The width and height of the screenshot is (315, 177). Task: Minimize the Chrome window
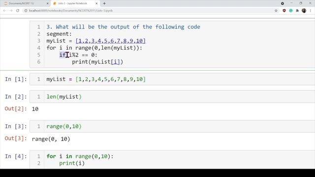click(292, 3)
